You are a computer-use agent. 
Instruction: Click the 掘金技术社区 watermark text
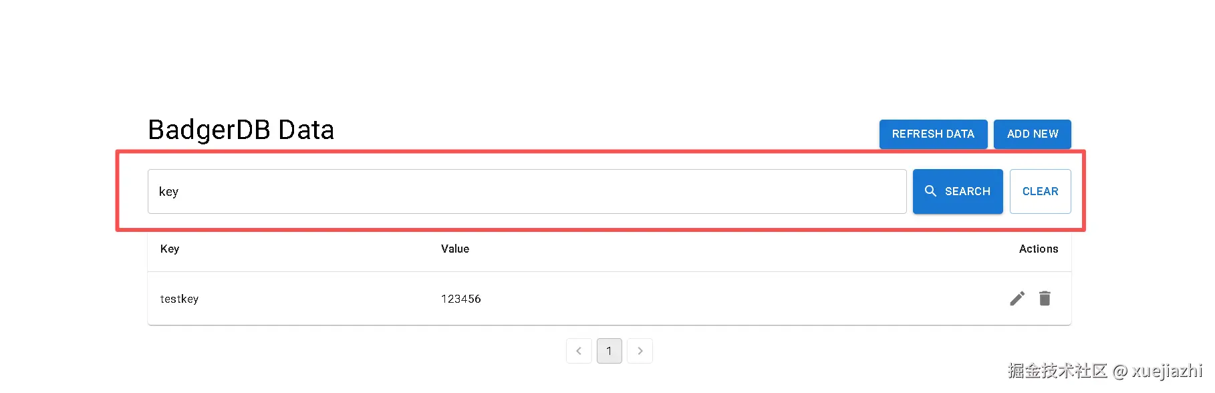click(1057, 370)
